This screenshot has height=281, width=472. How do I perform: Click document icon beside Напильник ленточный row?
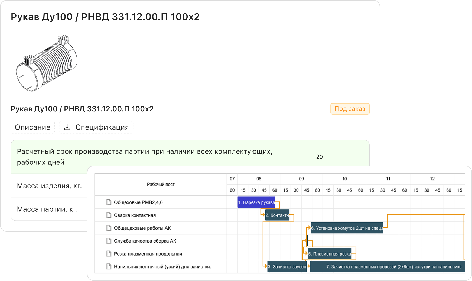[x=109, y=267]
